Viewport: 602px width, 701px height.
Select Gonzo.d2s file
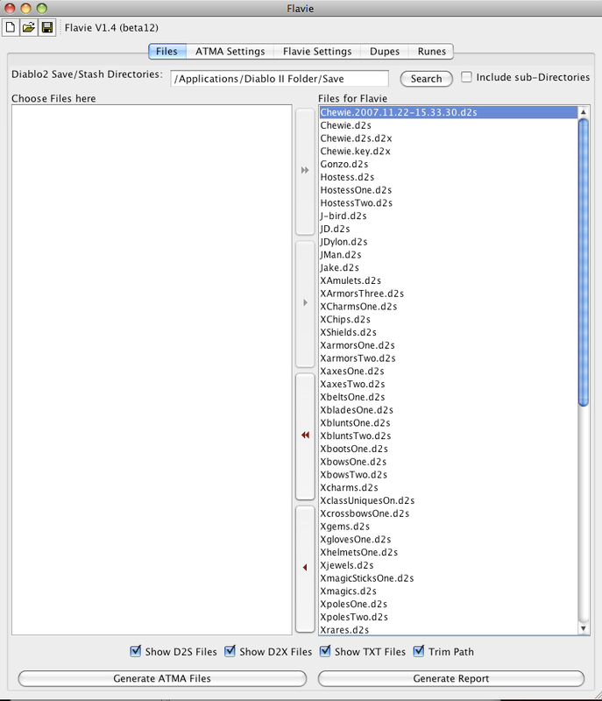click(449, 165)
